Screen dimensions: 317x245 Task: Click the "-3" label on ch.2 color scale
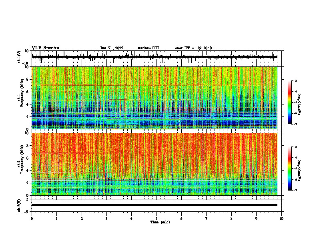pos(295,147)
